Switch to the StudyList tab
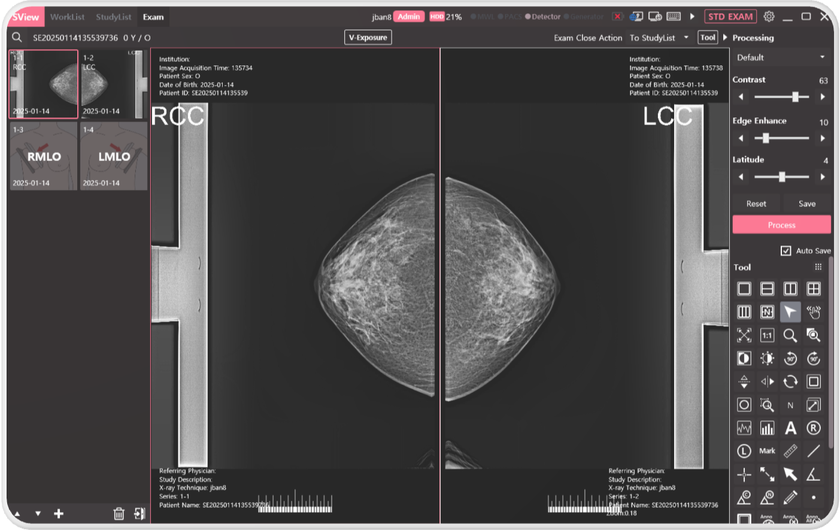This screenshot has height=530, width=840. click(x=113, y=17)
